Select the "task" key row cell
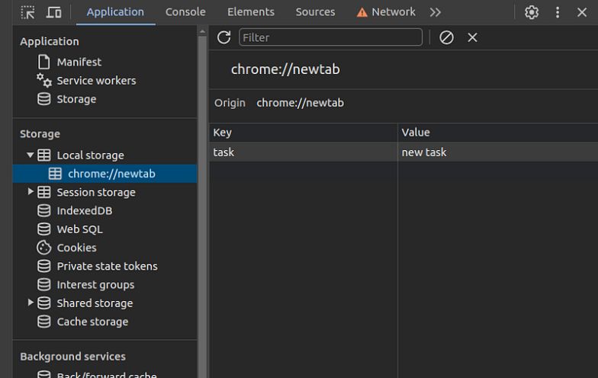 303,152
